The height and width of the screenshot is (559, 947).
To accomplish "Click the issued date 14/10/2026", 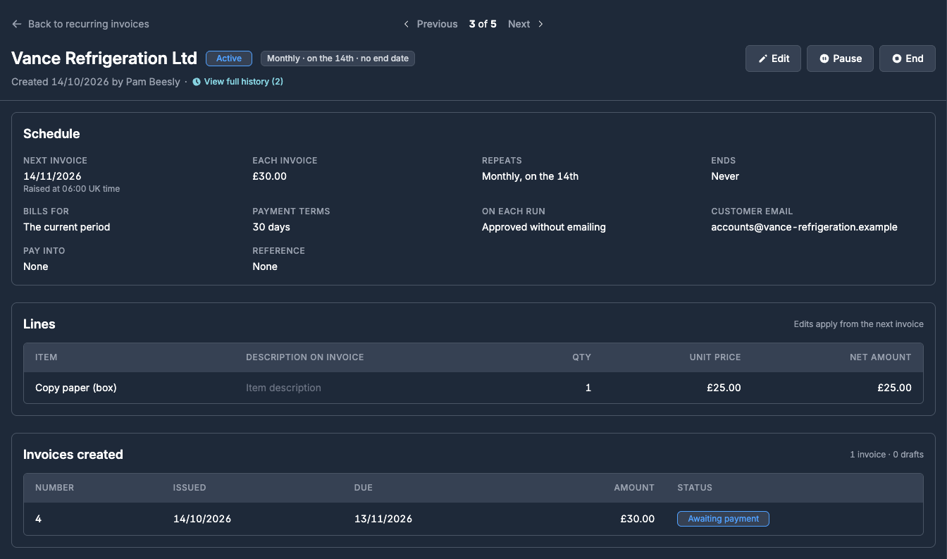I will [x=202, y=519].
